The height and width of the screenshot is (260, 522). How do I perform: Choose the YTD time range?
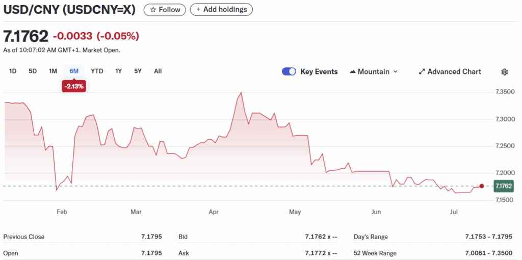click(97, 71)
